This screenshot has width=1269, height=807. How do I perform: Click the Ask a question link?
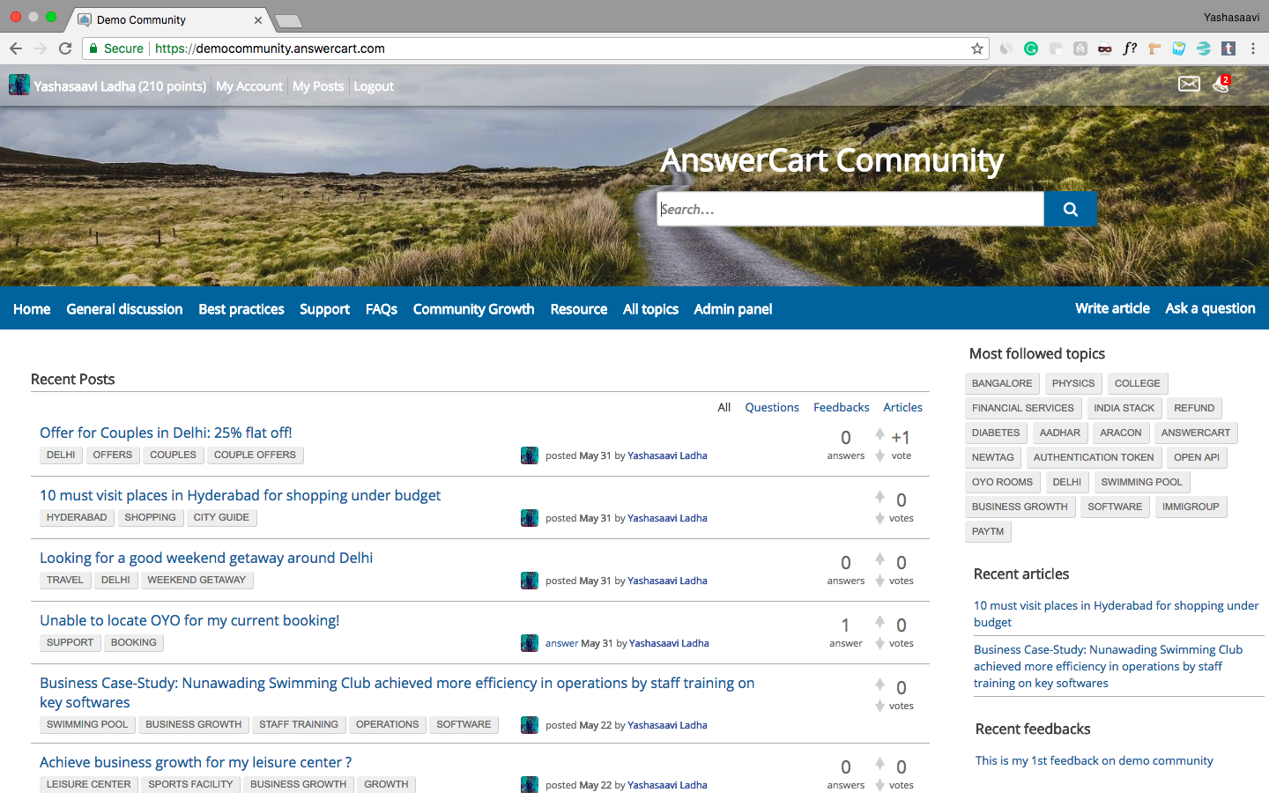click(x=1210, y=308)
